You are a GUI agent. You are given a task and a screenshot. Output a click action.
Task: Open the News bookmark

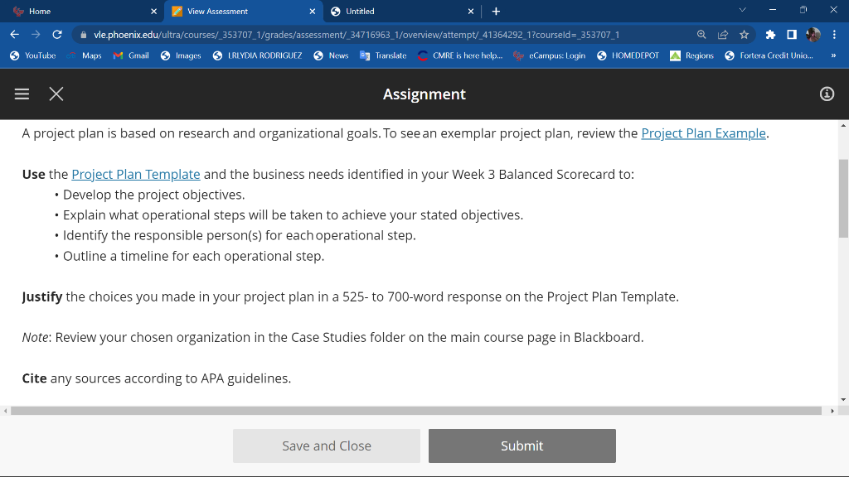tap(331, 55)
